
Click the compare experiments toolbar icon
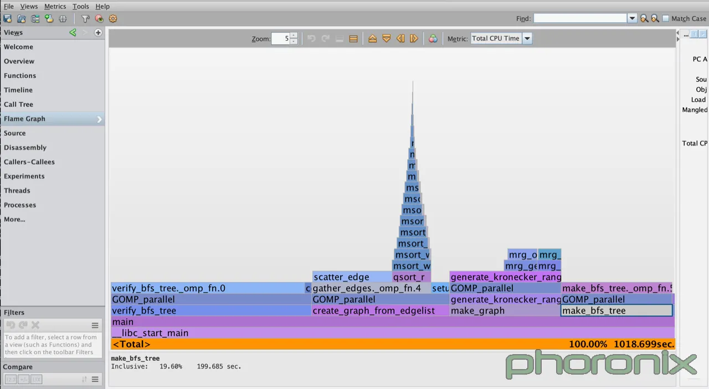click(x=35, y=19)
